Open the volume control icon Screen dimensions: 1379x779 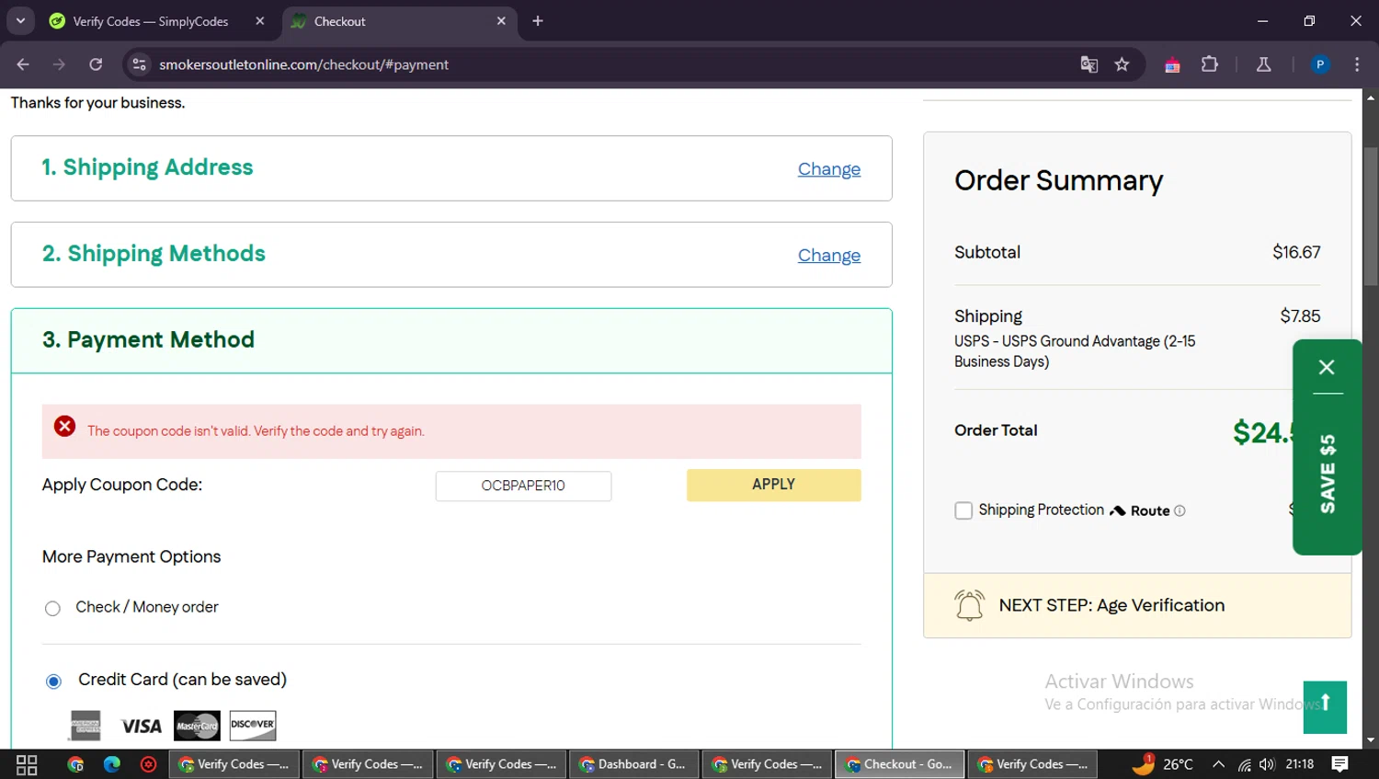click(x=1267, y=764)
